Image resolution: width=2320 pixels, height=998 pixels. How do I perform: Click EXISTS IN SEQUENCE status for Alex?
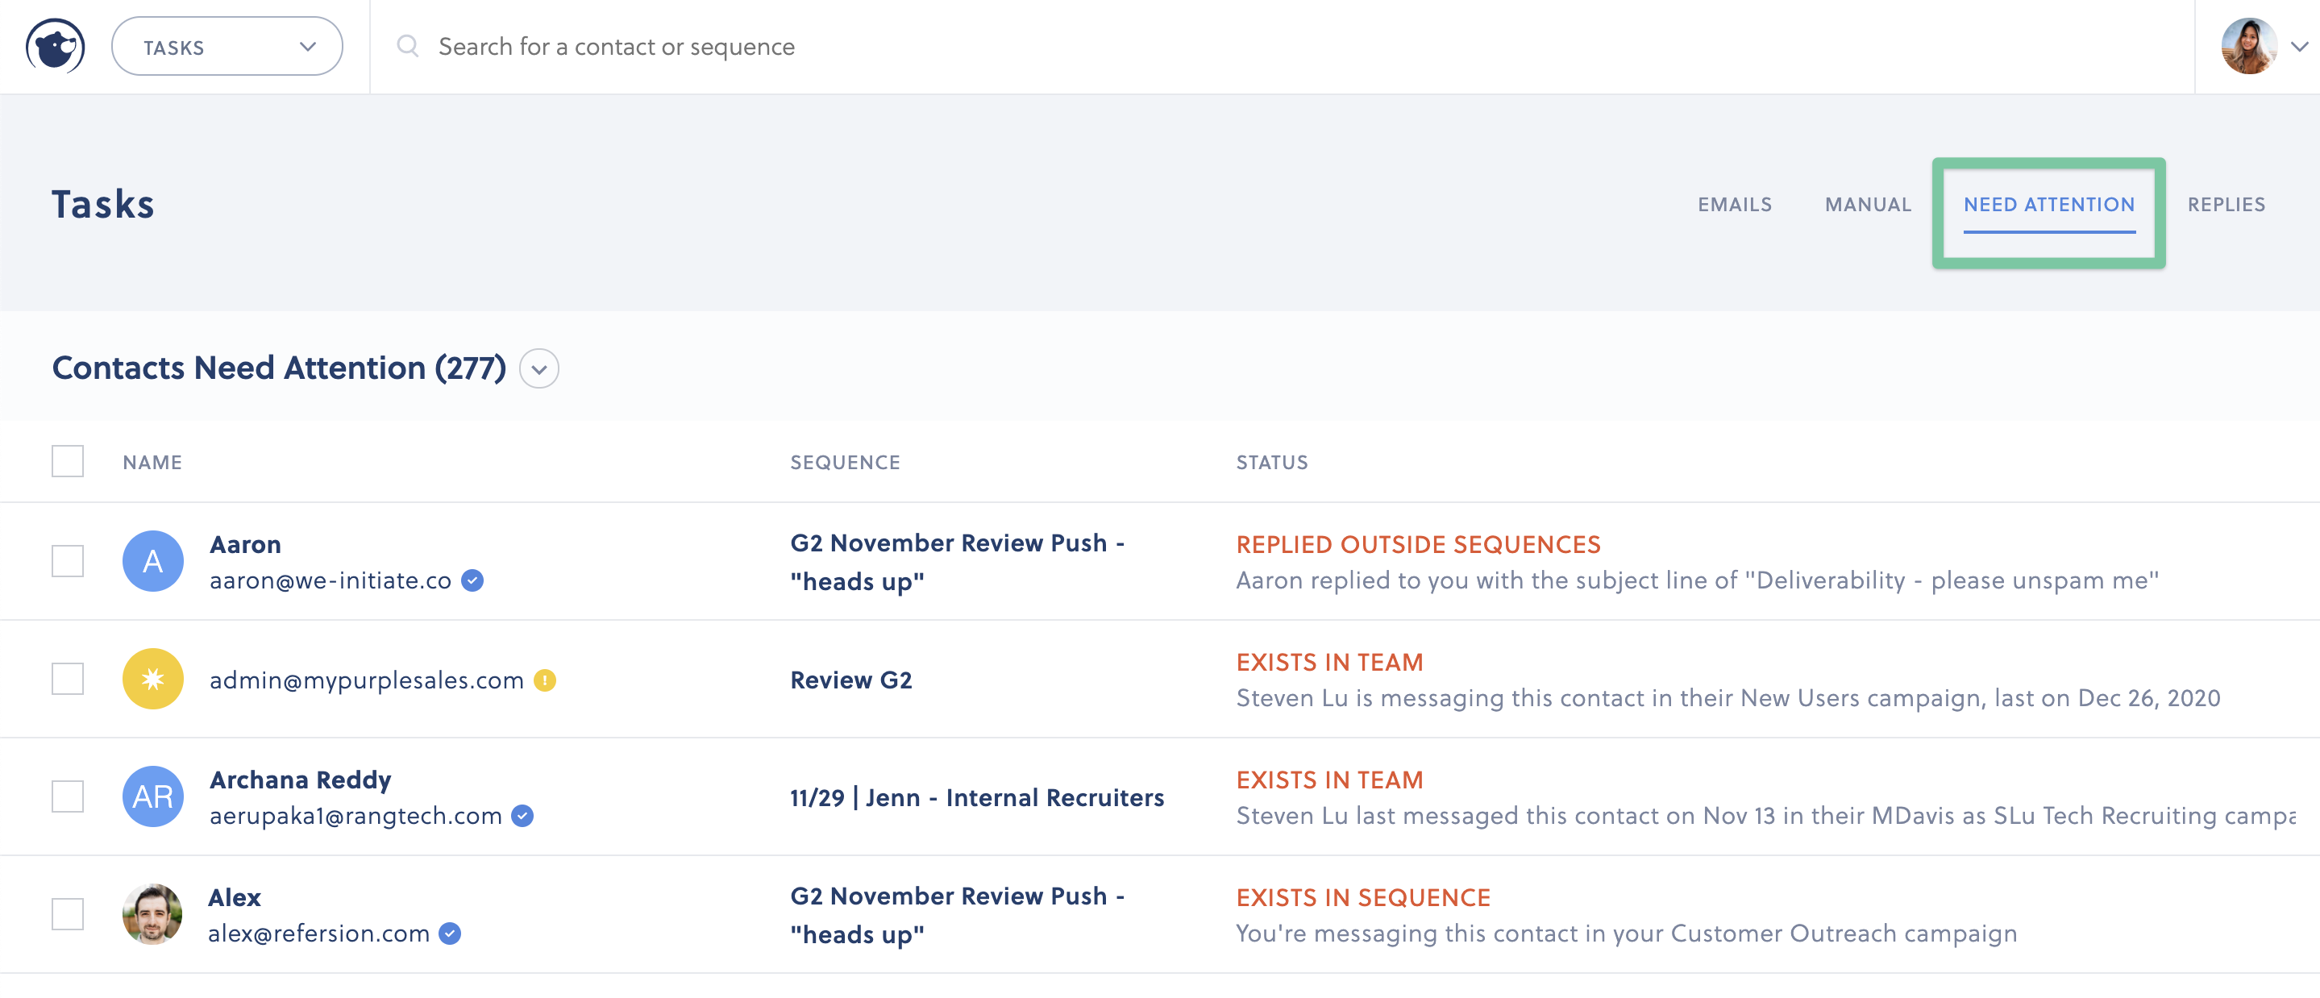[x=1362, y=898]
